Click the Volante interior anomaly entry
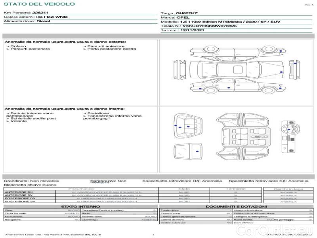317x238 pixels. point(18,121)
